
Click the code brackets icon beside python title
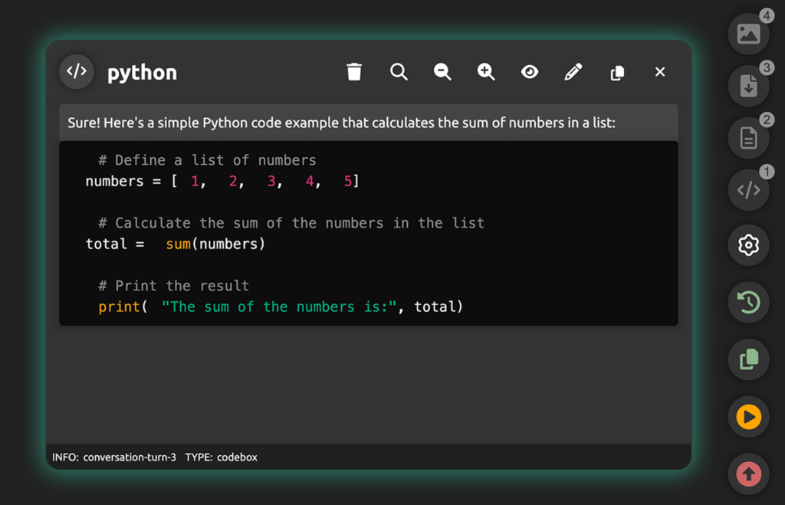(77, 71)
